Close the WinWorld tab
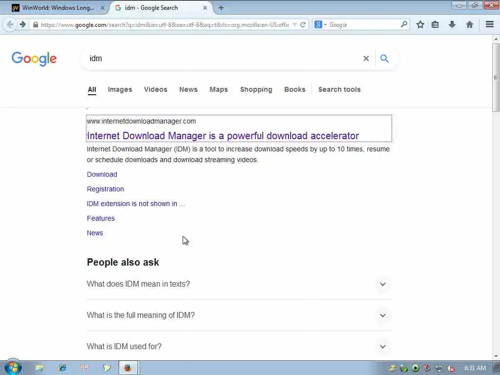Viewport: 500px width, 375px height. pyautogui.click(x=103, y=8)
